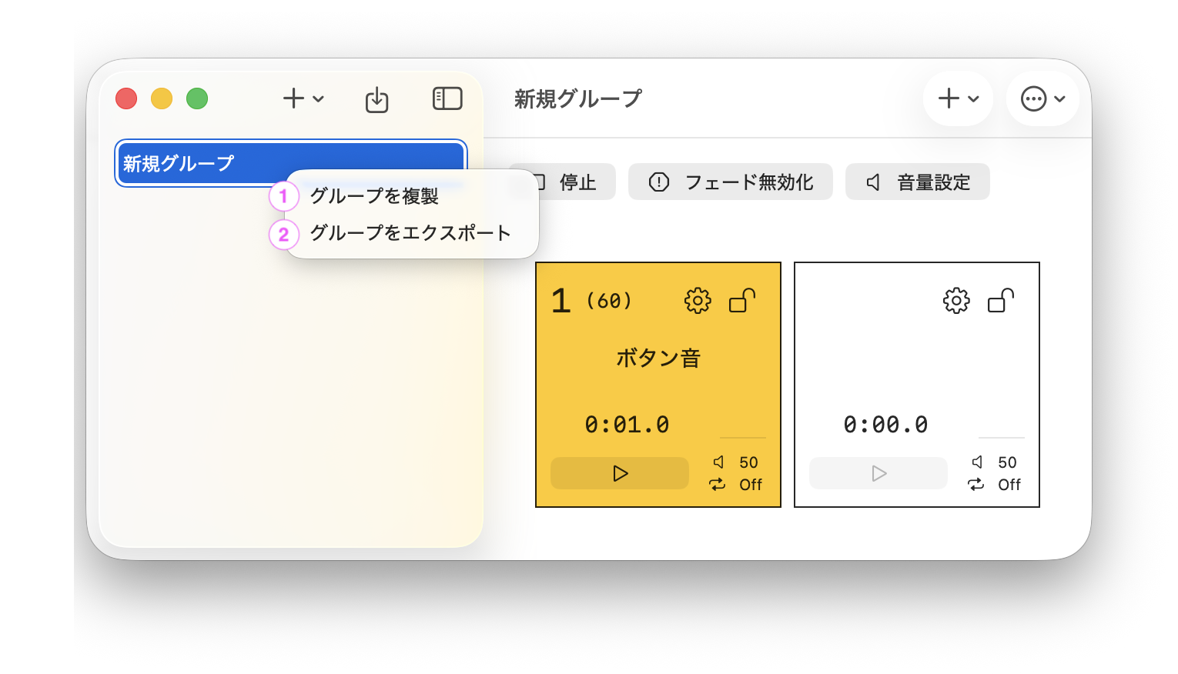The height and width of the screenshot is (674, 1178).
Task: Click the play button on the empty pad
Action: (878, 473)
